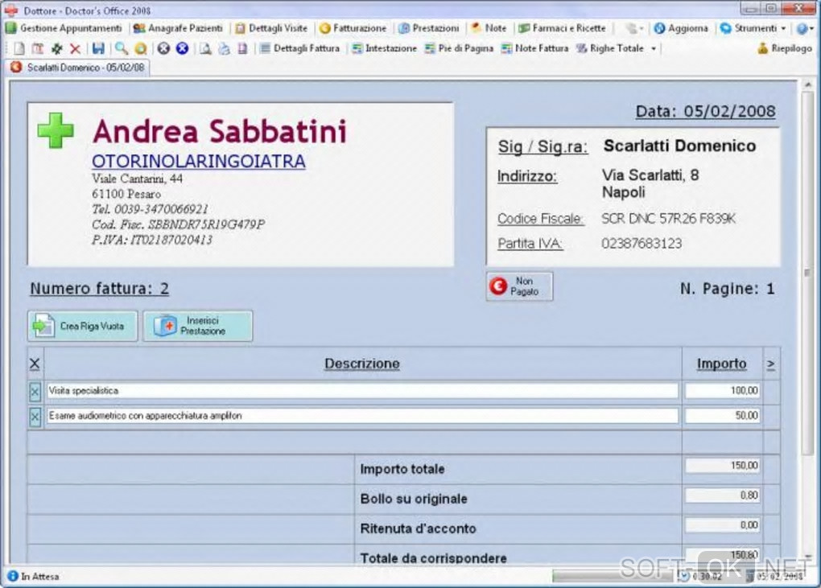Viewport: 821px width, 588px height.
Task: Open Dettagli Fattura in toolbar
Action: click(x=299, y=48)
